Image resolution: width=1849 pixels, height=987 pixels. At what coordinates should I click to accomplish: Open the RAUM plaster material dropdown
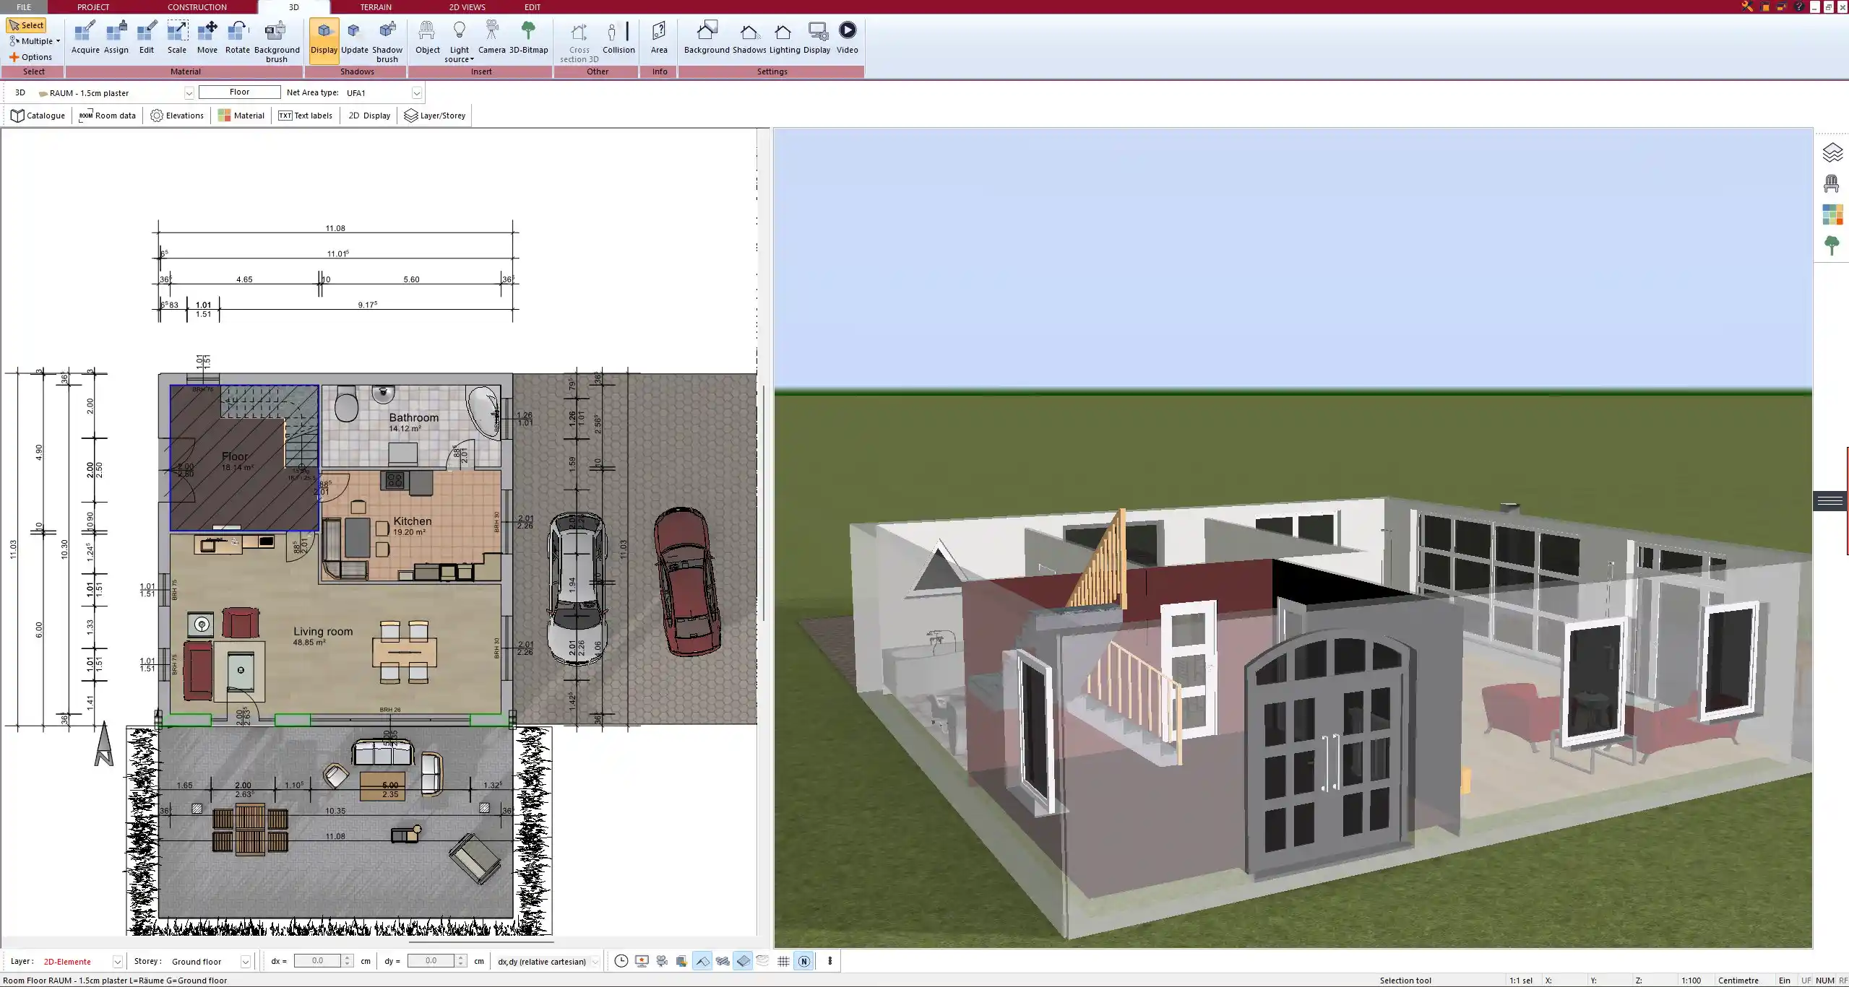pos(189,93)
